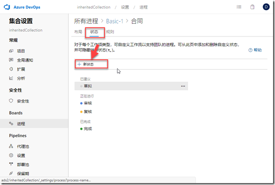Viewport: 275px width, 185px height.
Task: Click the help question mark icon
Action: (x=250, y=50)
